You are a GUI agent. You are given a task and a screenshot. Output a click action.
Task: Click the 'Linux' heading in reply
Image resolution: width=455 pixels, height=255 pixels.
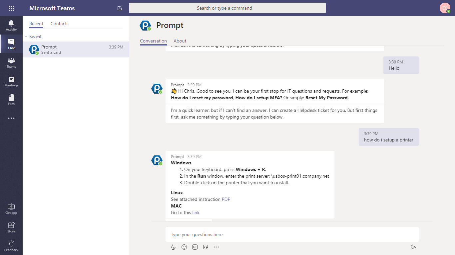click(177, 193)
